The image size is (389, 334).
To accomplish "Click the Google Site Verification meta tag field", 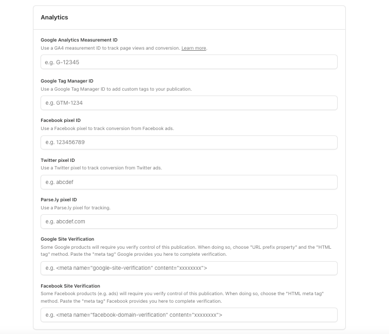I will pyautogui.click(x=189, y=268).
